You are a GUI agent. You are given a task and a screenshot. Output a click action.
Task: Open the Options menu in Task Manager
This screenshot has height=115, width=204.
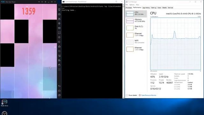pyautogui.click(x=132, y=5)
